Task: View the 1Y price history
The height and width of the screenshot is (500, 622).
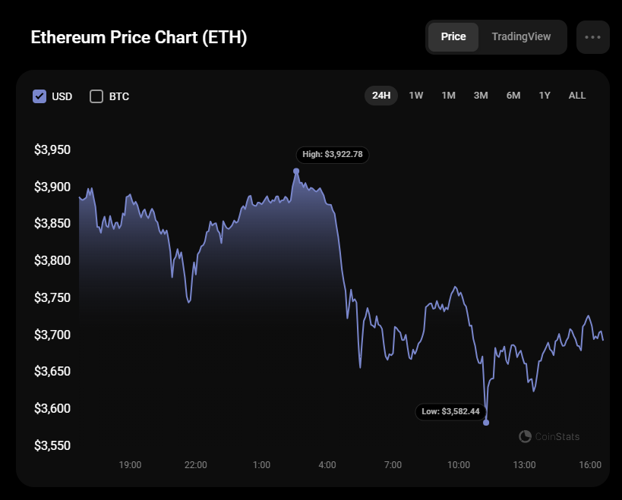Action: (545, 95)
